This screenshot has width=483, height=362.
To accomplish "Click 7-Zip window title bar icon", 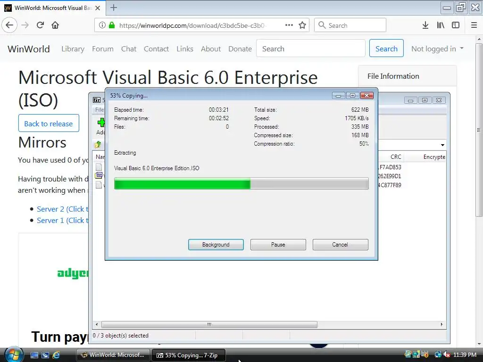I will (x=97, y=100).
